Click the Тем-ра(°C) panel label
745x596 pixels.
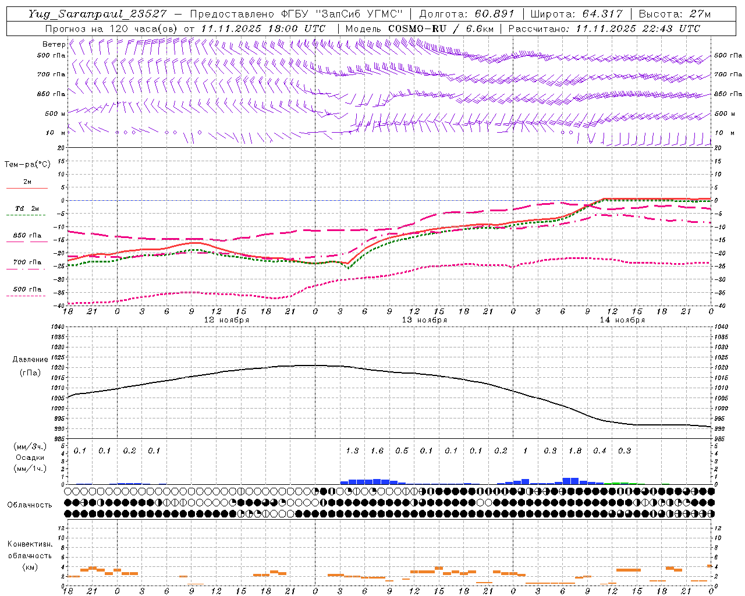(27, 165)
